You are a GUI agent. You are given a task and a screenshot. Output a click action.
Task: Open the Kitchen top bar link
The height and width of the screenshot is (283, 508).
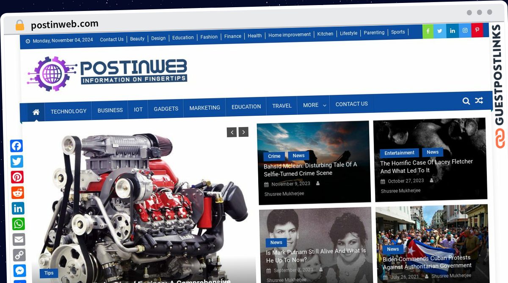coord(325,34)
